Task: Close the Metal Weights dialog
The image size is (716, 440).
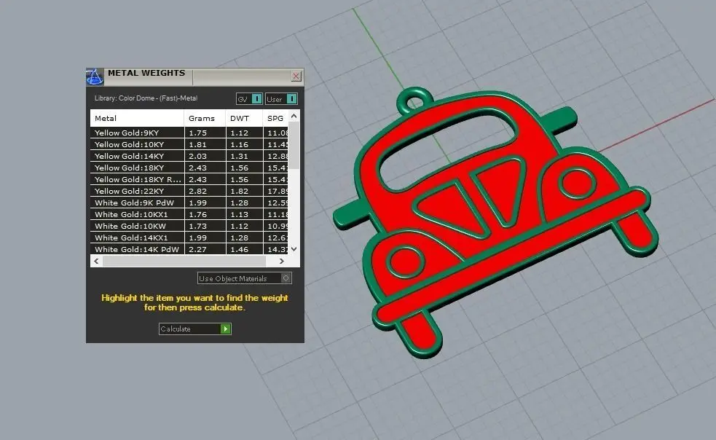Action: pos(296,76)
